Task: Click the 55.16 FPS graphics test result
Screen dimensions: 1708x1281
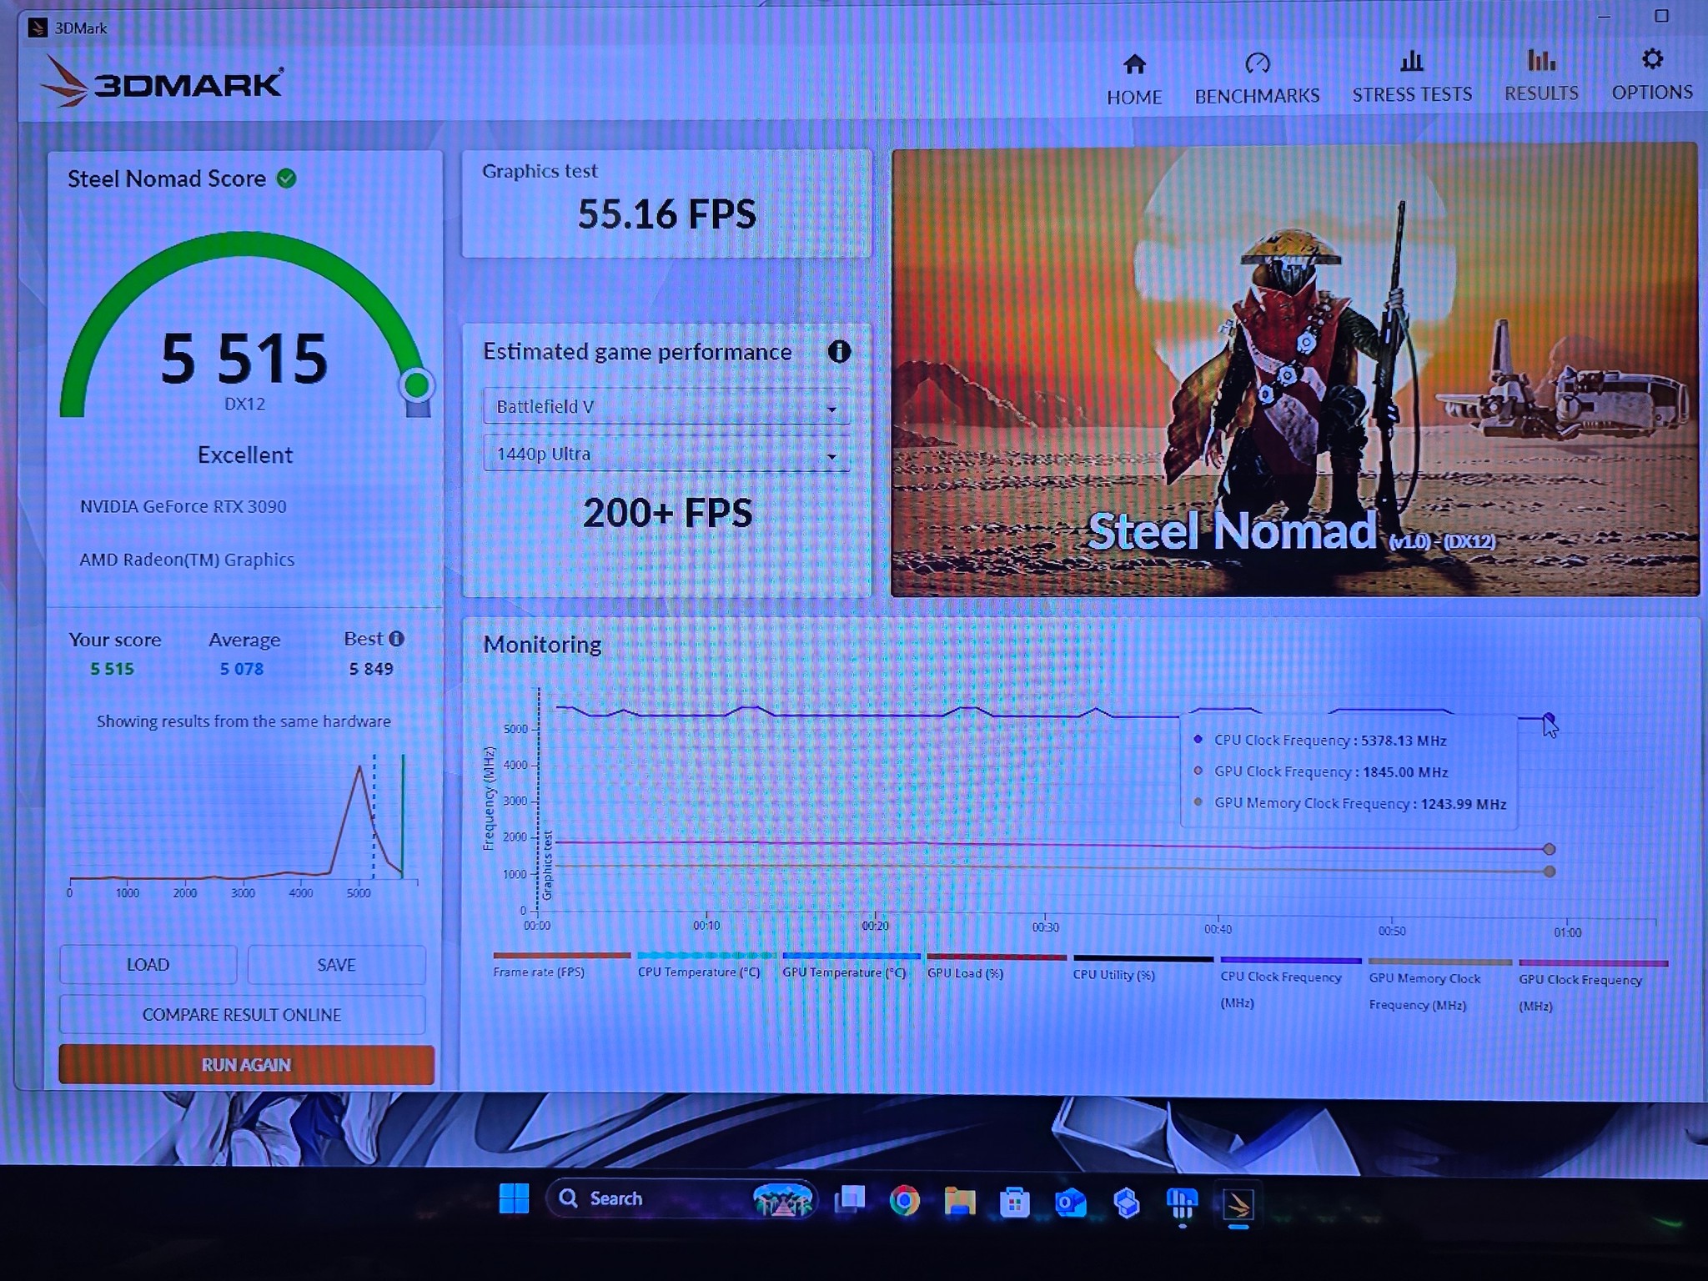Action: pos(667,214)
